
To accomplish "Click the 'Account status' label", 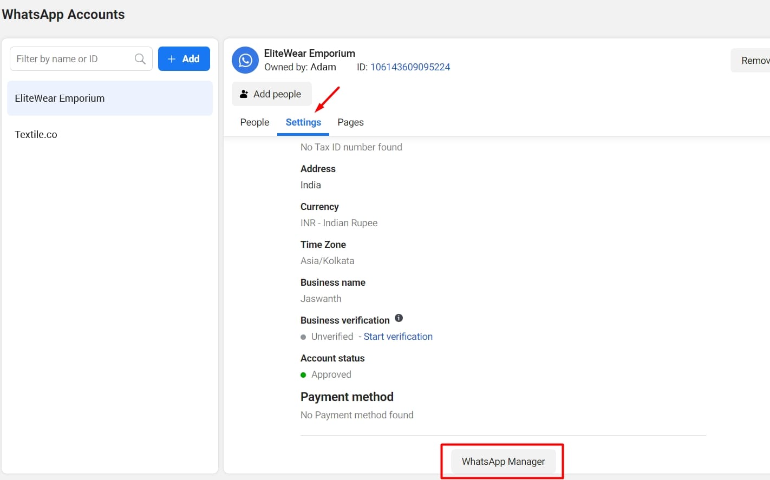I will [332, 358].
